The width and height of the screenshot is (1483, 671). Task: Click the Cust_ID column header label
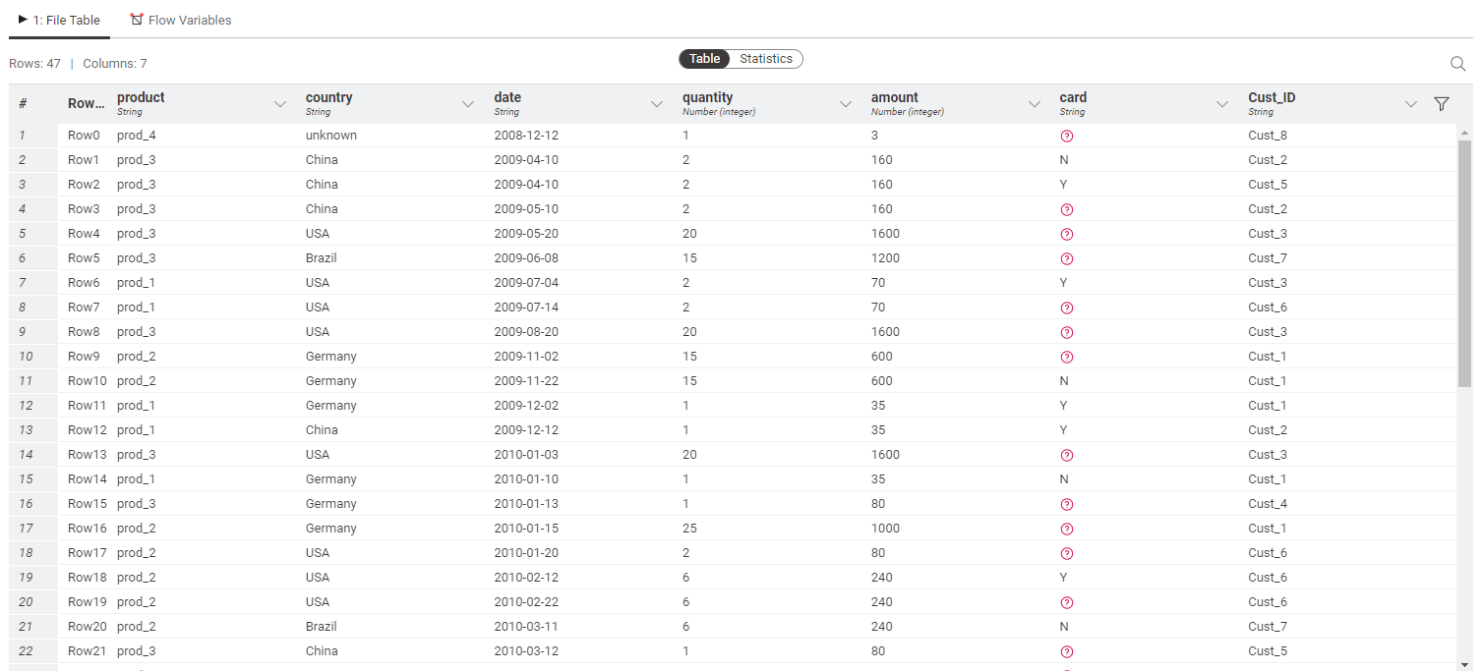[1272, 97]
